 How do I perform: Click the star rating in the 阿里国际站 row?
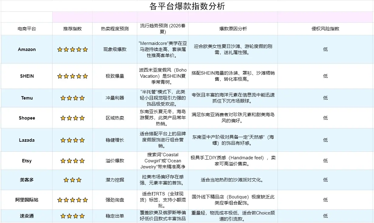click(72, 200)
